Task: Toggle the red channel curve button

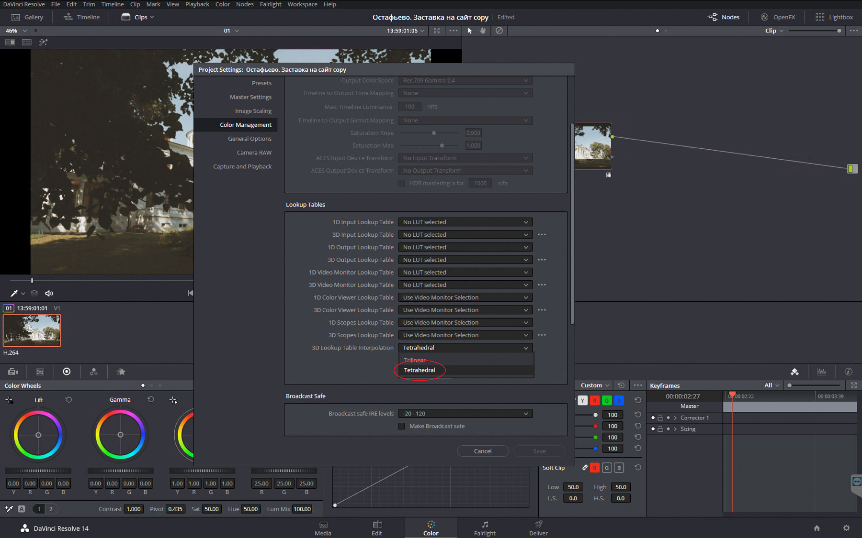Action: (594, 400)
